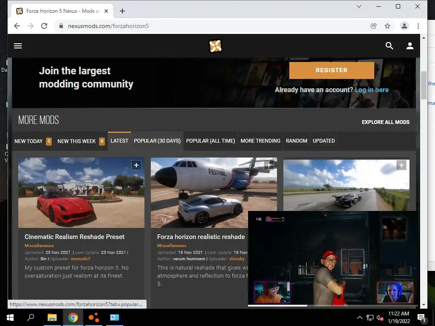The image size is (435, 326).
Task: Go back with the browser back arrow
Action: pyautogui.click(x=17, y=26)
